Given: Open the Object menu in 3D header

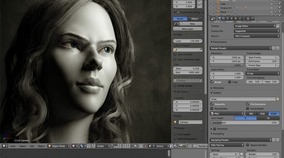Looking at the screenshot, I should tap(41, 146).
